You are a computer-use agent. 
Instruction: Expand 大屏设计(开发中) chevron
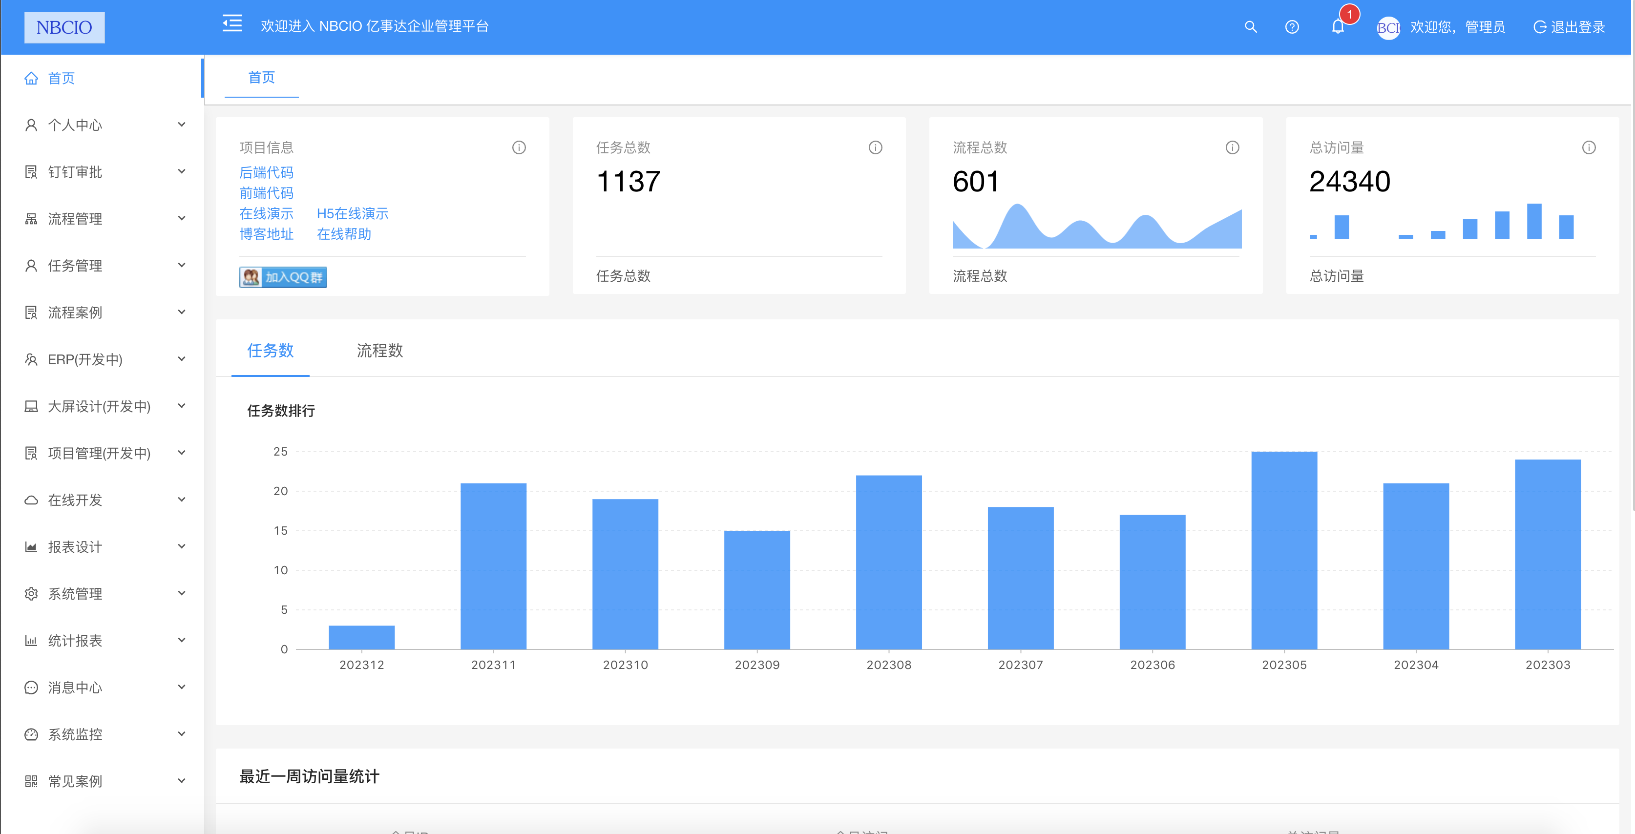(182, 406)
